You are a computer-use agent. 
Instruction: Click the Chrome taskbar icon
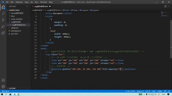(x=19, y=94)
